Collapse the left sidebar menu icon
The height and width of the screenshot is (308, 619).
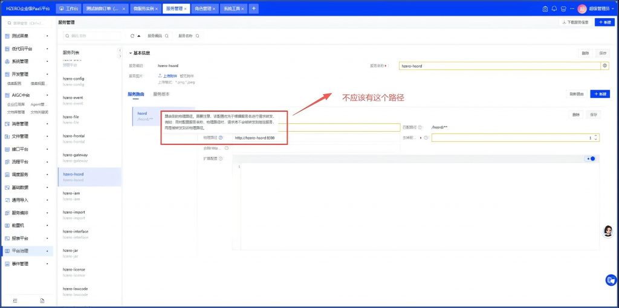[15, 300]
